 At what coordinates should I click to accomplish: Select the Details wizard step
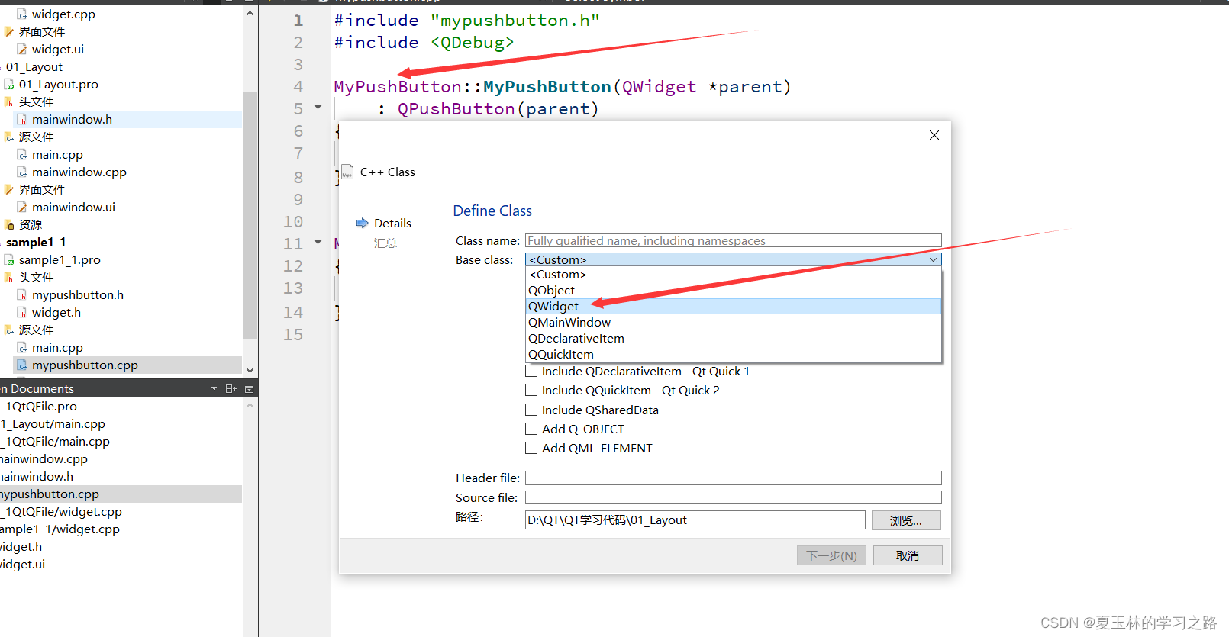(392, 224)
